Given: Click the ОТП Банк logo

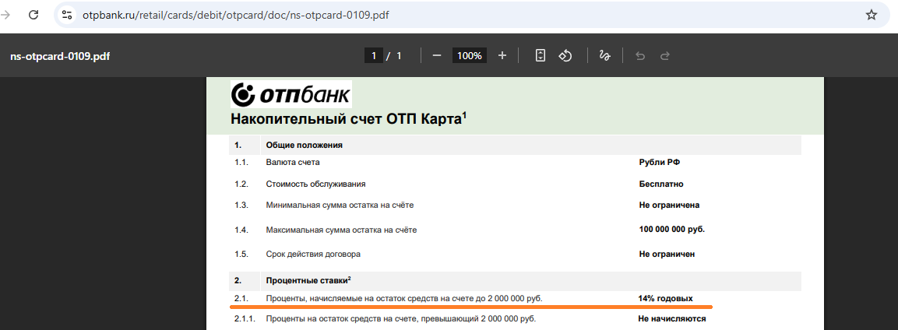Looking at the screenshot, I should pyautogui.click(x=291, y=94).
